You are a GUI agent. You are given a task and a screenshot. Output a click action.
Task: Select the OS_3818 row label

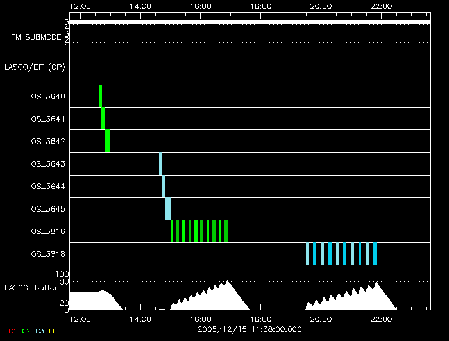pyautogui.click(x=48, y=254)
